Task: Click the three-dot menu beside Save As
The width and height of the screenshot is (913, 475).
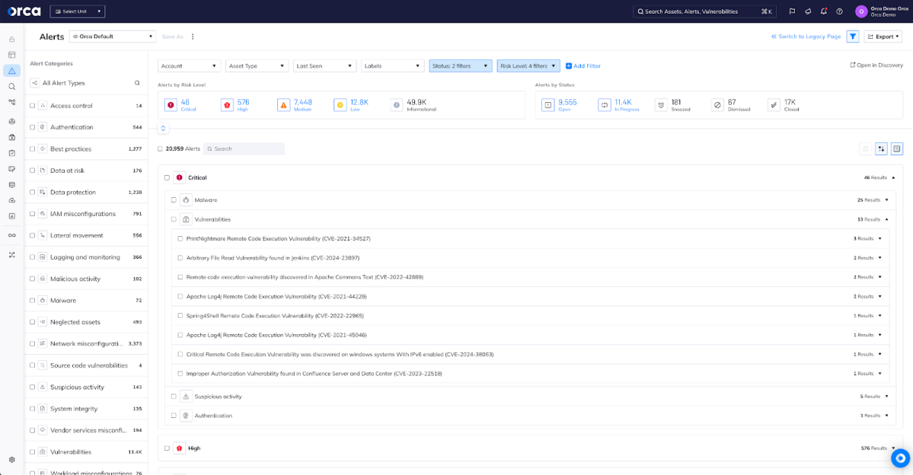Action: [193, 36]
